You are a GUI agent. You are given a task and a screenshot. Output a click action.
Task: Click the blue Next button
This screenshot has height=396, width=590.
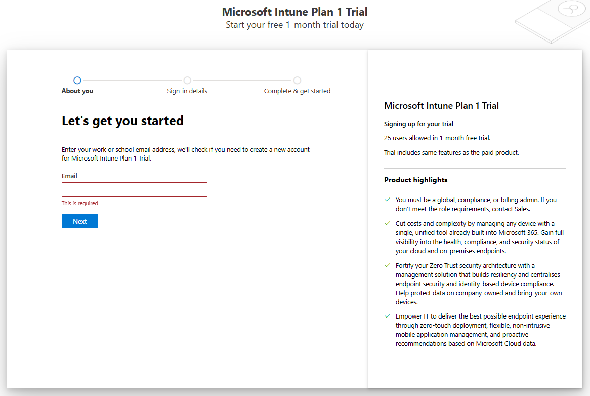[x=80, y=221]
